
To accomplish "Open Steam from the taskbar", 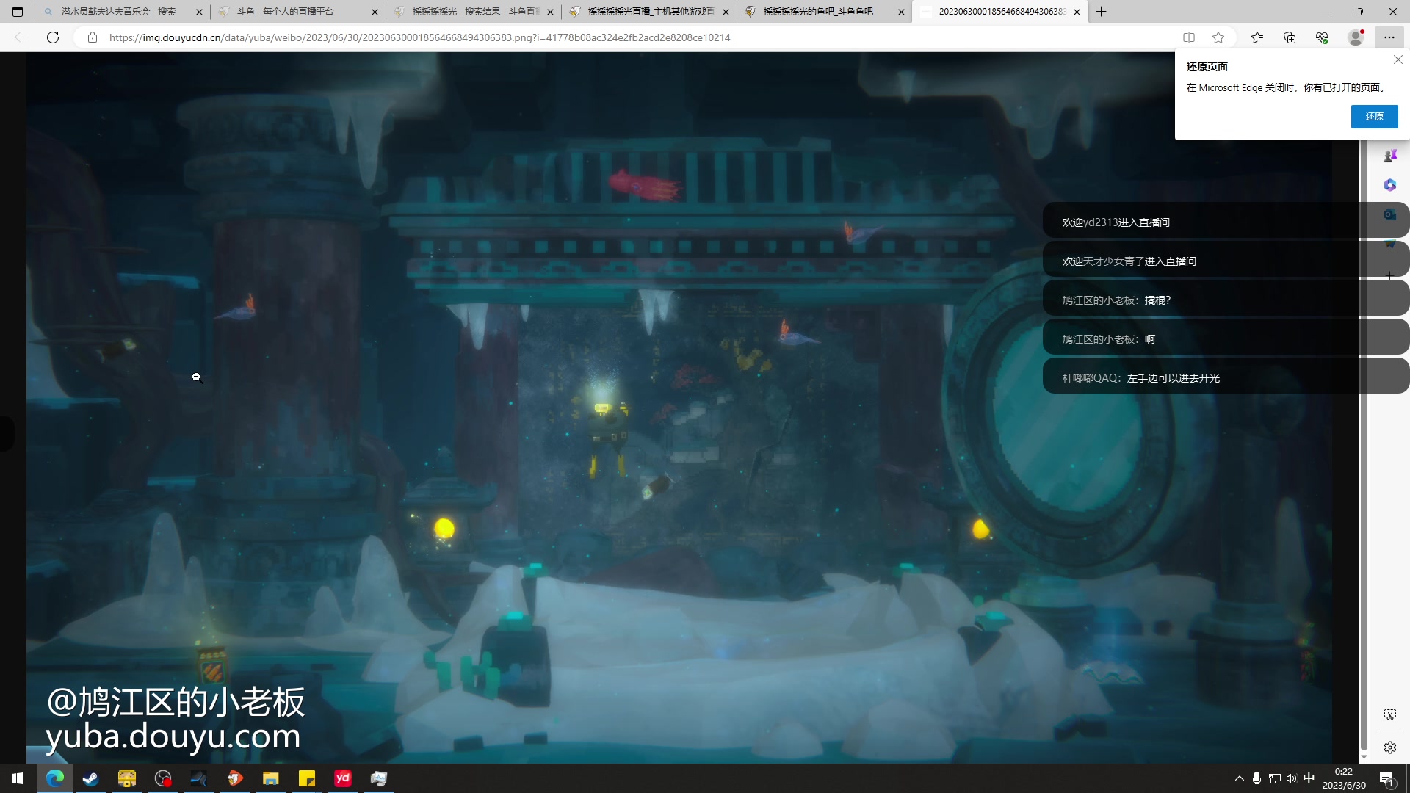I will coord(91,778).
